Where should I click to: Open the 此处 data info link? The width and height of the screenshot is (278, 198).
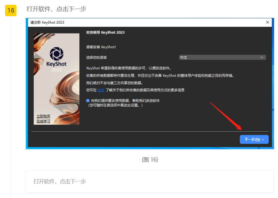tap(101, 90)
